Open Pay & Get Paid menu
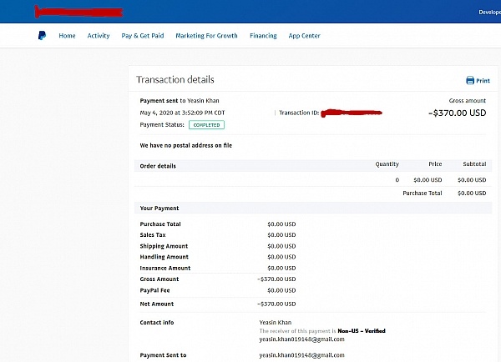The width and height of the screenshot is (501, 362). 142,36
